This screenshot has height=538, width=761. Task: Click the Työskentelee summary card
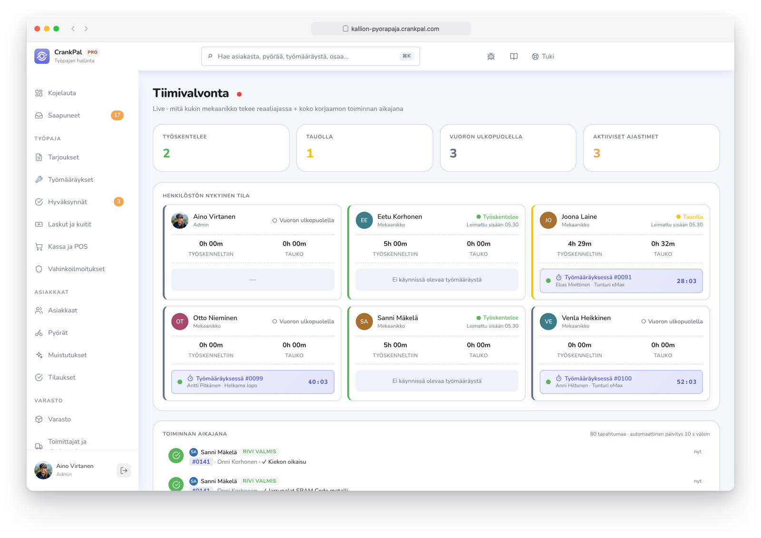coord(221,148)
